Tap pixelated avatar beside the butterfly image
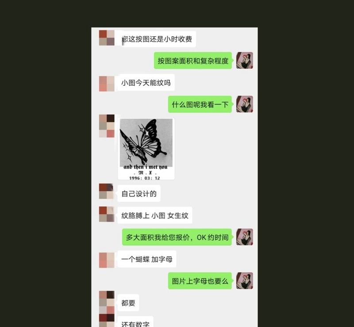The height and width of the screenshot is (327, 354). [107, 126]
